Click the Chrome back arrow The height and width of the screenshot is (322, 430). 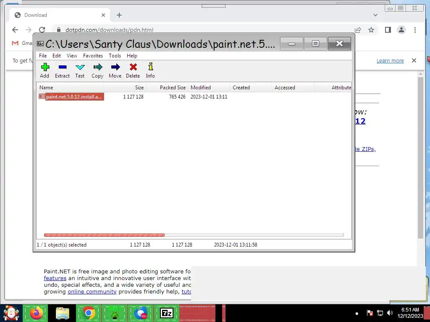tap(15, 30)
